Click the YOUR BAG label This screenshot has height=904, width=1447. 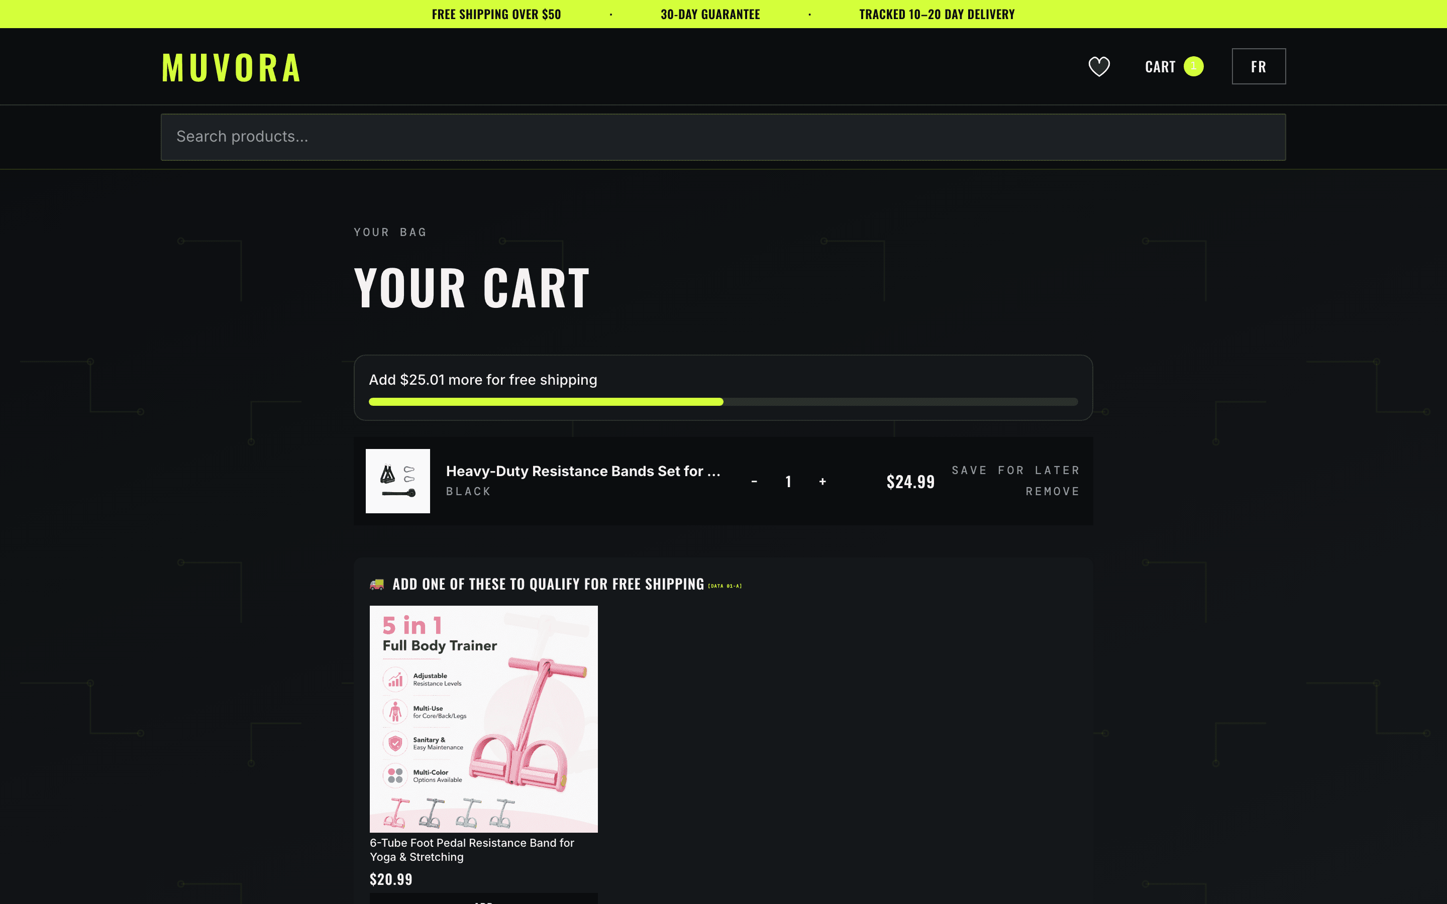pyautogui.click(x=390, y=232)
